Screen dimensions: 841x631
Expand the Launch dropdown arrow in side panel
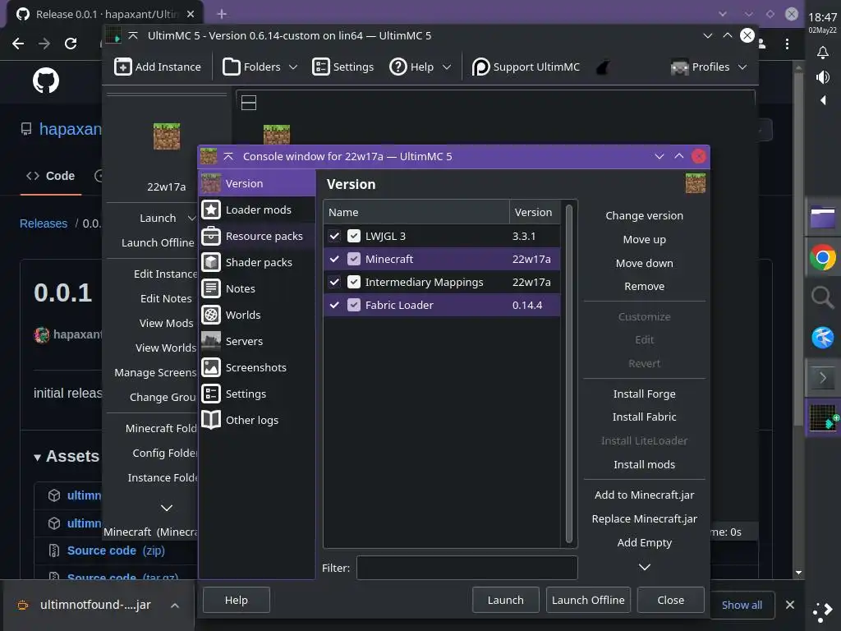[x=191, y=219]
